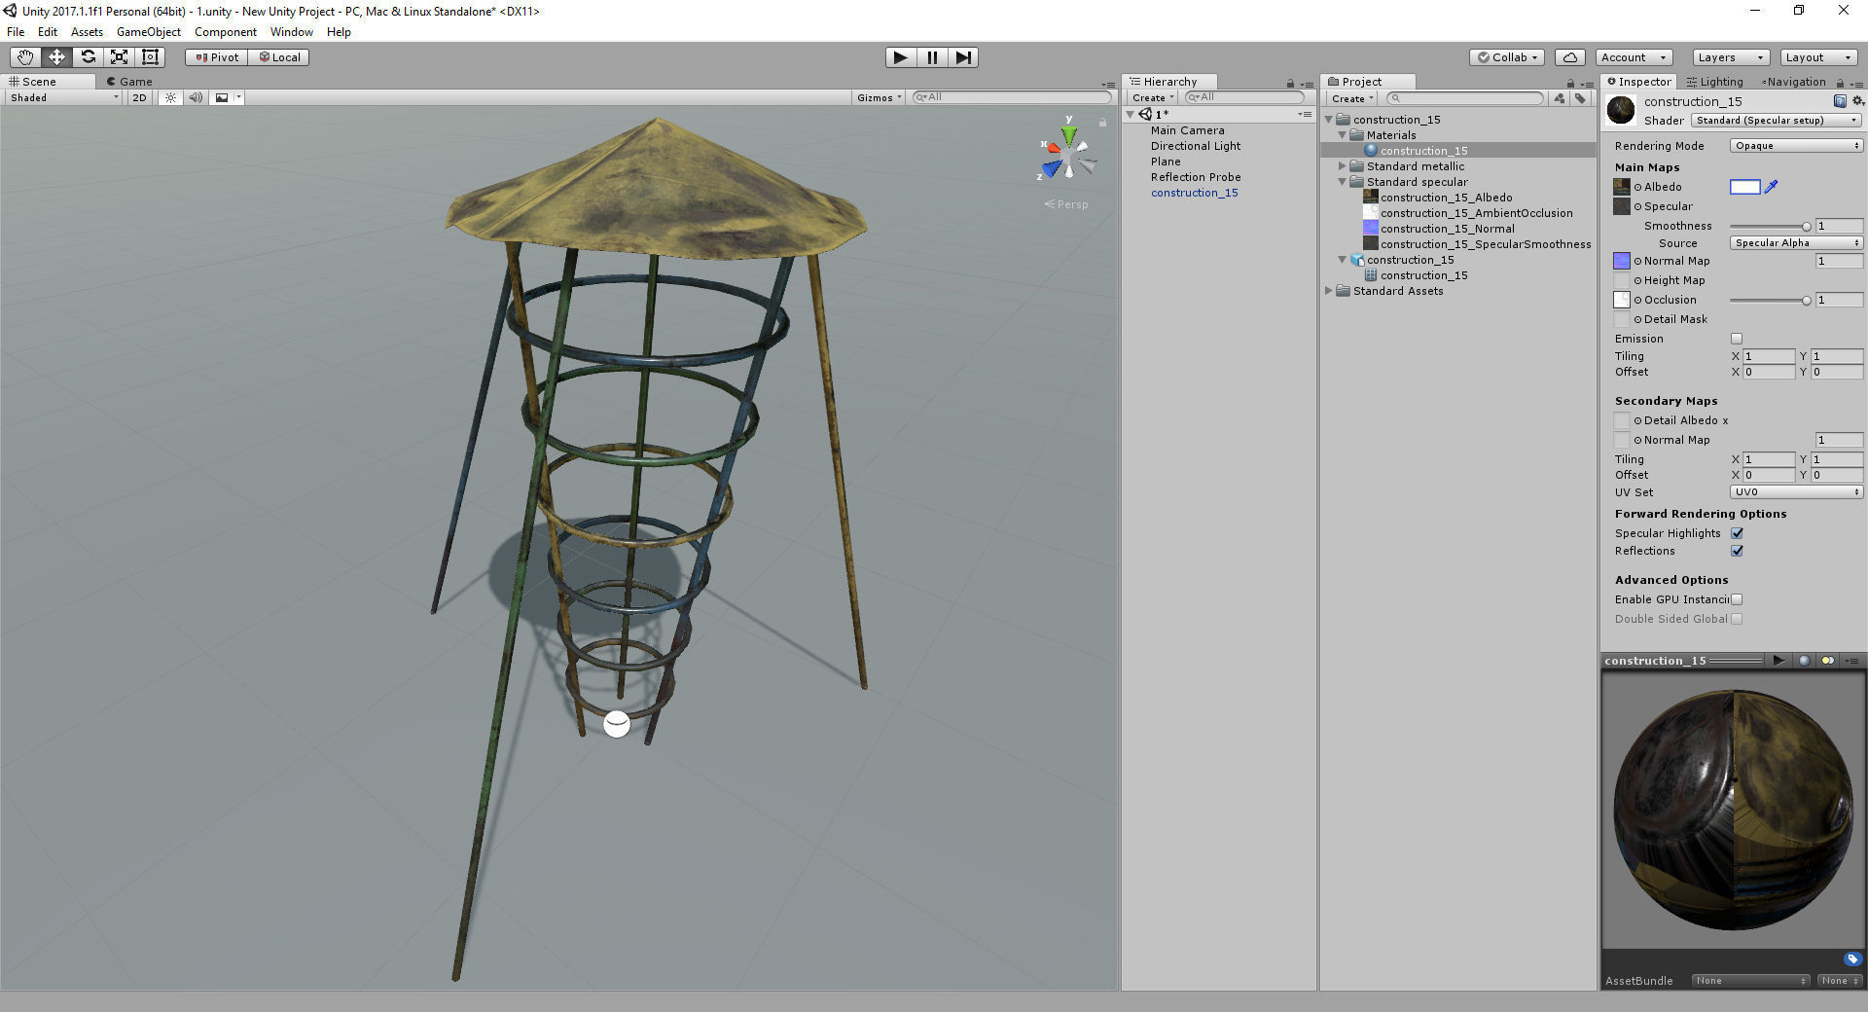Click the Albedo color swatch
The width and height of the screenshot is (1868, 1012).
tap(1745, 187)
